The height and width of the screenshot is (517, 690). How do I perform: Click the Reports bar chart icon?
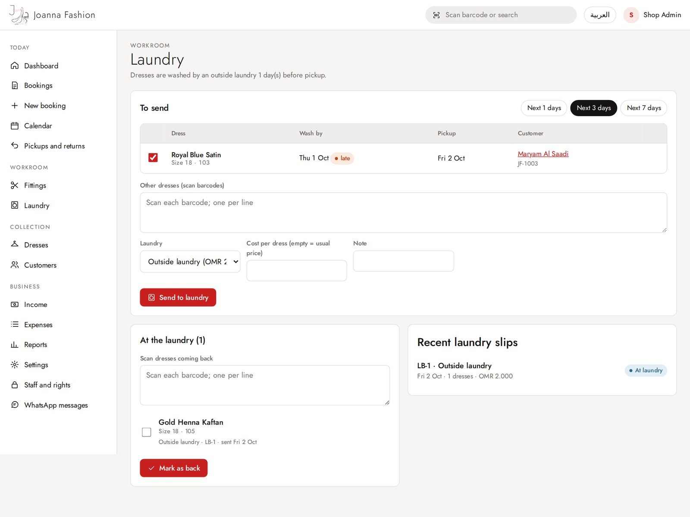[x=15, y=345]
